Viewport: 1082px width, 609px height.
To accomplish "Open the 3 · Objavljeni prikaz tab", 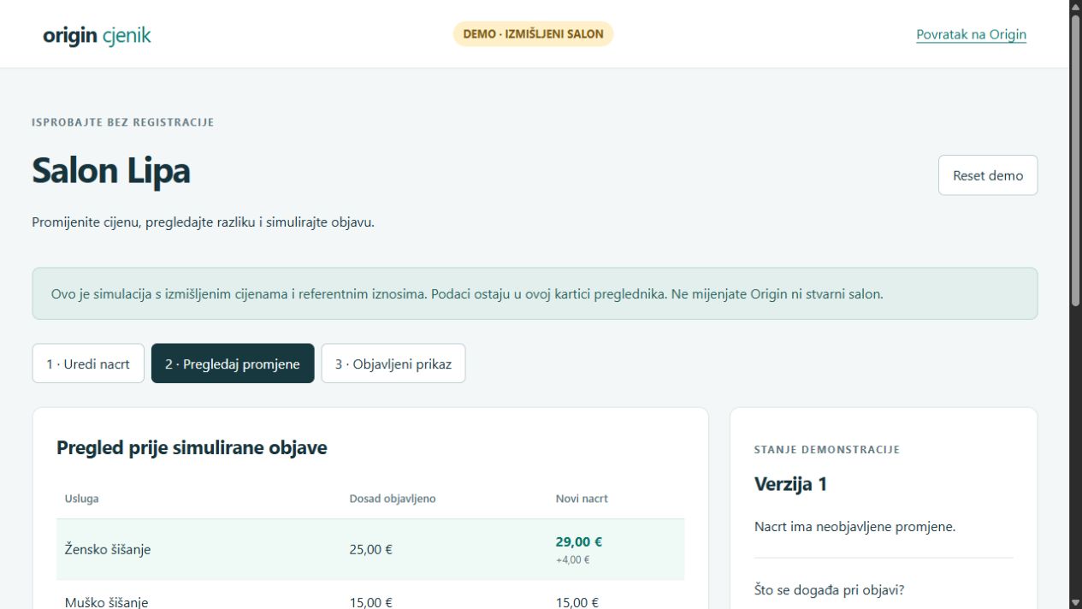I will 393,364.
